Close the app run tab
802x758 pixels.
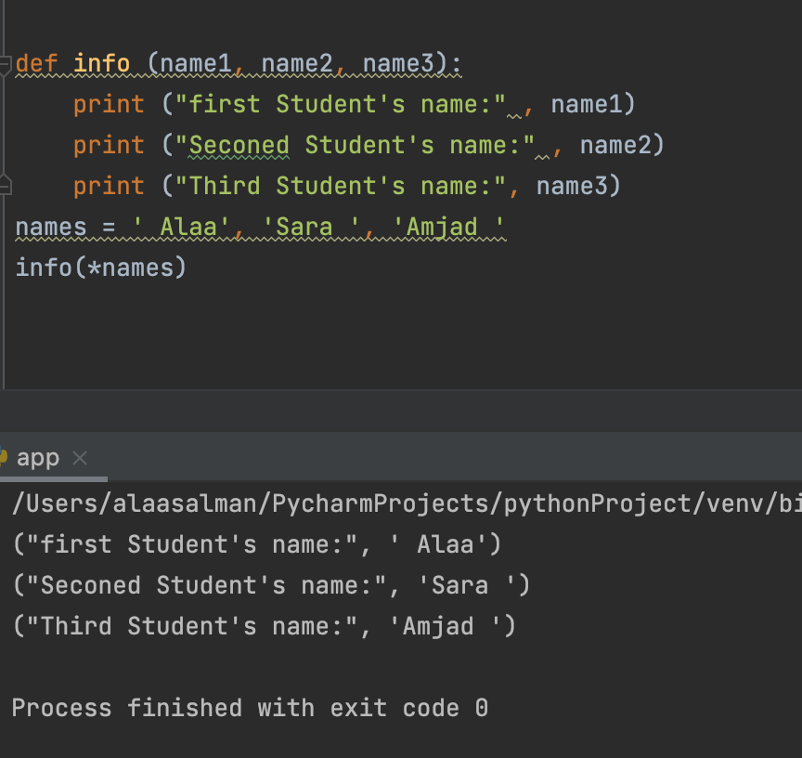(80, 458)
